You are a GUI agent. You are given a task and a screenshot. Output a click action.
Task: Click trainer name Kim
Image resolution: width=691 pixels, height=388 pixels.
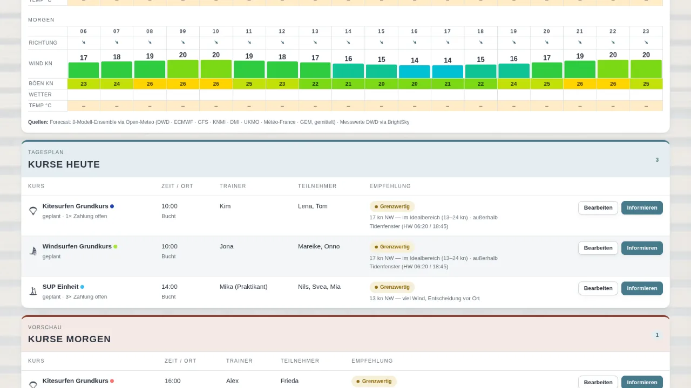pyautogui.click(x=225, y=206)
